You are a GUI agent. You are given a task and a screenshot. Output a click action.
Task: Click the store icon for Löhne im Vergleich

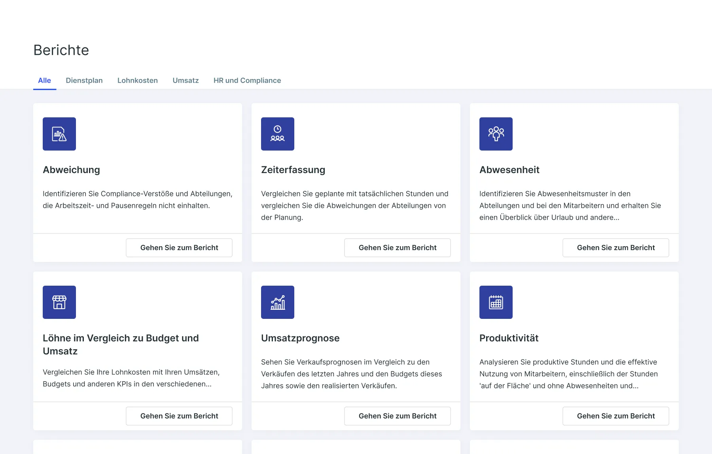click(x=59, y=302)
